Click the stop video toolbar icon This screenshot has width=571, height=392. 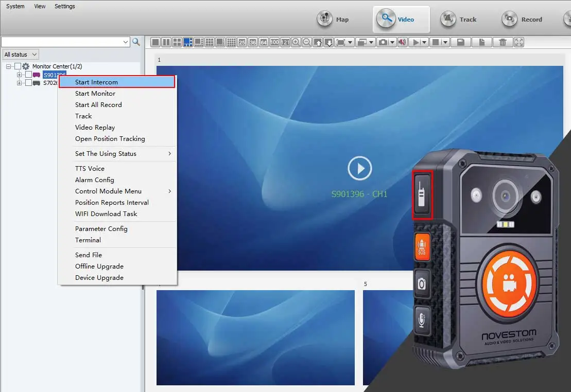(x=435, y=42)
